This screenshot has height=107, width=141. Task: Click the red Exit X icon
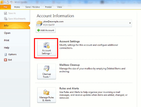6,60
